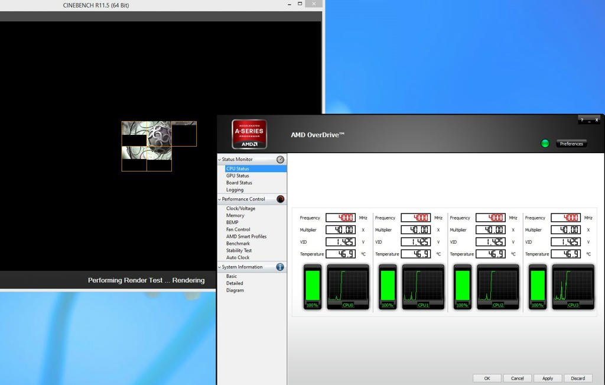Open the Stability Test page

tap(239, 251)
